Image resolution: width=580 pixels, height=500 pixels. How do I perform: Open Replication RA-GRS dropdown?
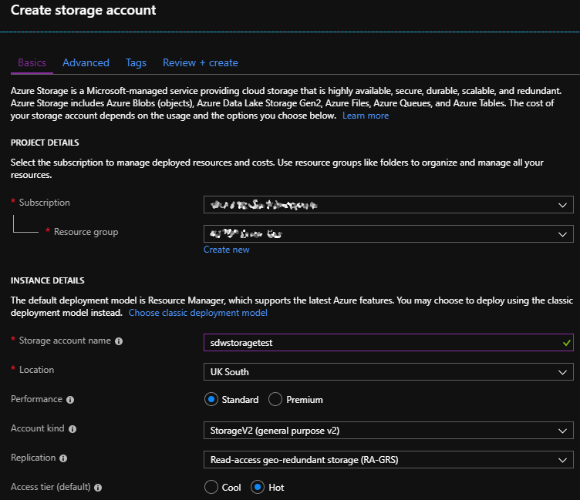[389, 460]
